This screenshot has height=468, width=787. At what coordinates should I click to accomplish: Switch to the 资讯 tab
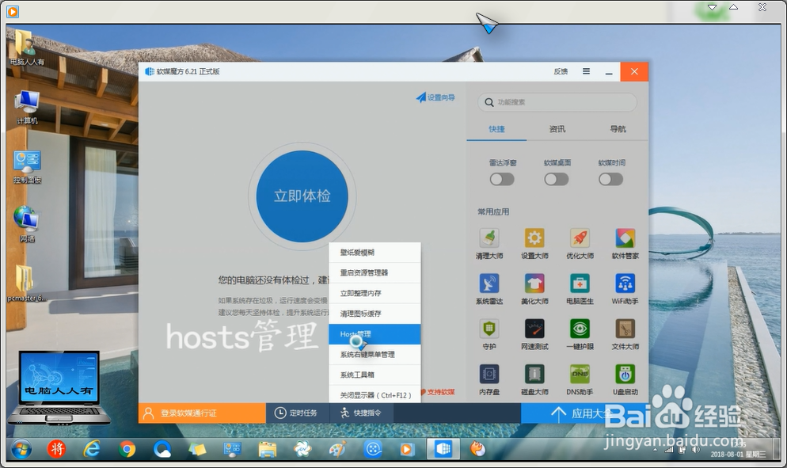click(x=557, y=129)
